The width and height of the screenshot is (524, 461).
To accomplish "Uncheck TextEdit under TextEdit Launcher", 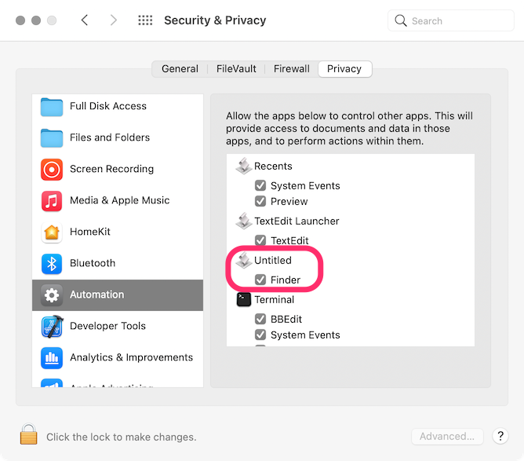I will pyautogui.click(x=260, y=240).
